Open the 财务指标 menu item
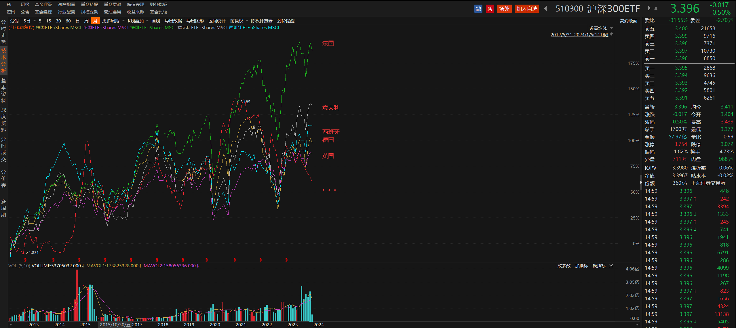This screenshot has height=328, width=736. click(158, 5)
